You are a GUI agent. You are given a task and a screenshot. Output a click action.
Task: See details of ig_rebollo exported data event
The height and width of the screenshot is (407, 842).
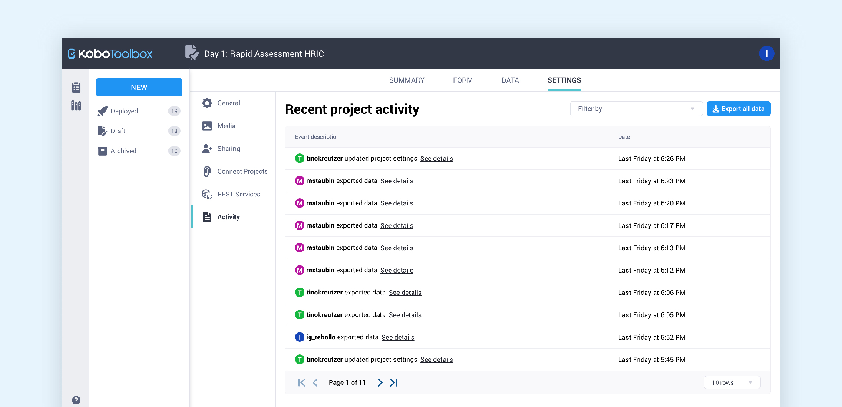(398, 338)
